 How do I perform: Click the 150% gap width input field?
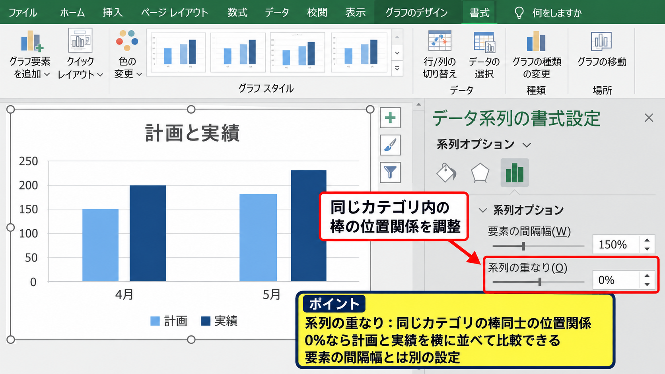coord(616,244)
